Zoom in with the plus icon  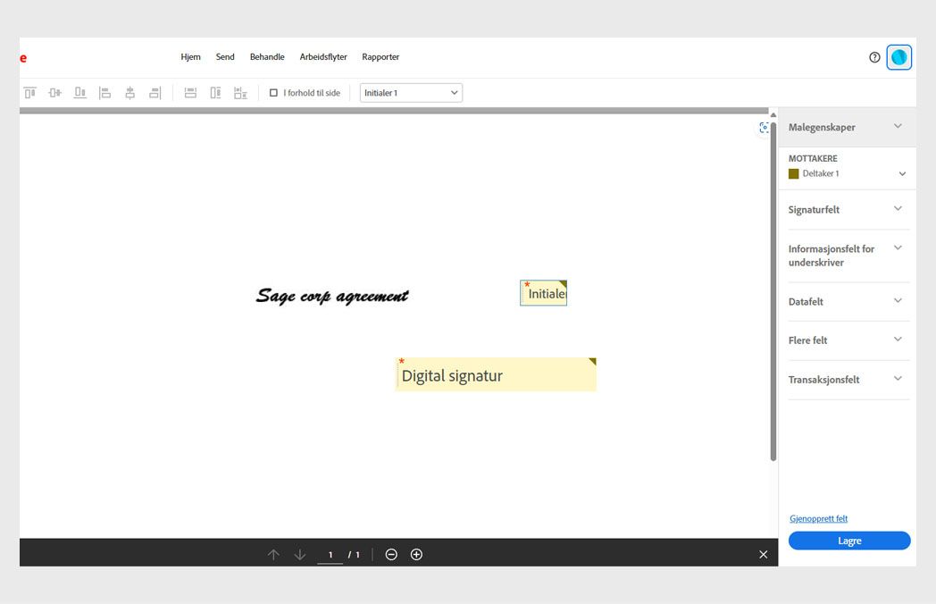point(417,555)
